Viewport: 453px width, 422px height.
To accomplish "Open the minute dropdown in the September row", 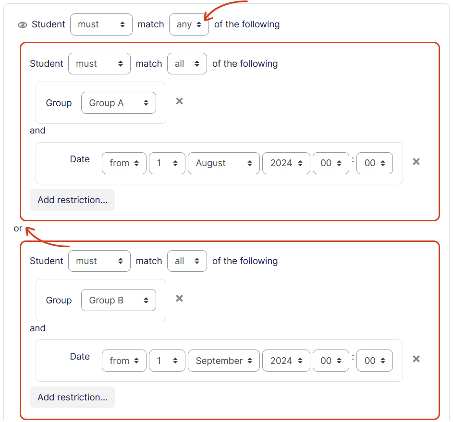I will point(374,361).
